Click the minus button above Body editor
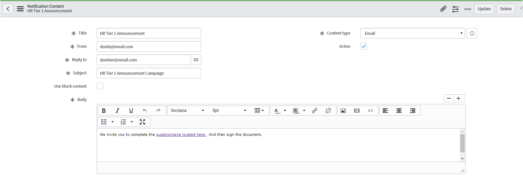Viewport: 523px width, 179px height. (449, 98)
